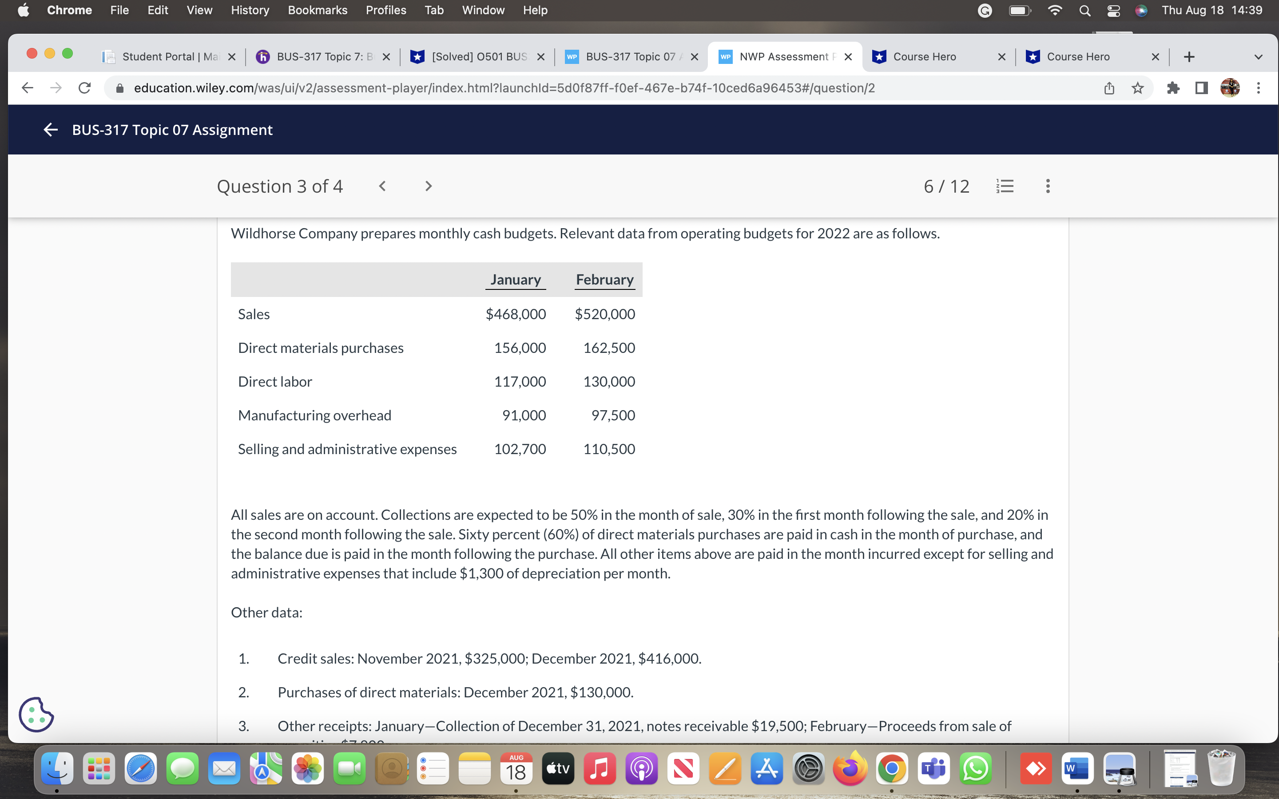The image size is (1279, 799).
Task: Open WhatsApp from the Dock
Action: click(975, 769)
